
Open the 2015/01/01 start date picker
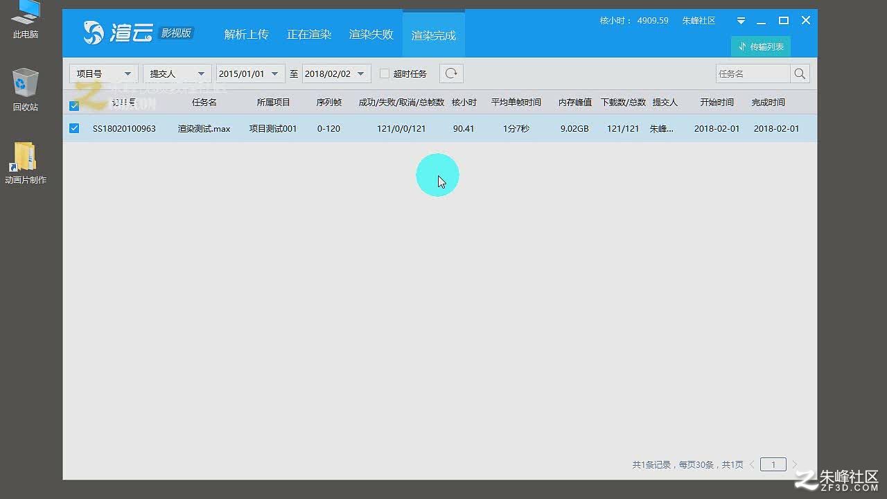(x=250, y=73)
